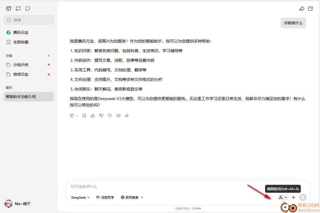Select the 智能助手功能介绍 chat
The width and height of the screenshot is (320, 213).
29,97
